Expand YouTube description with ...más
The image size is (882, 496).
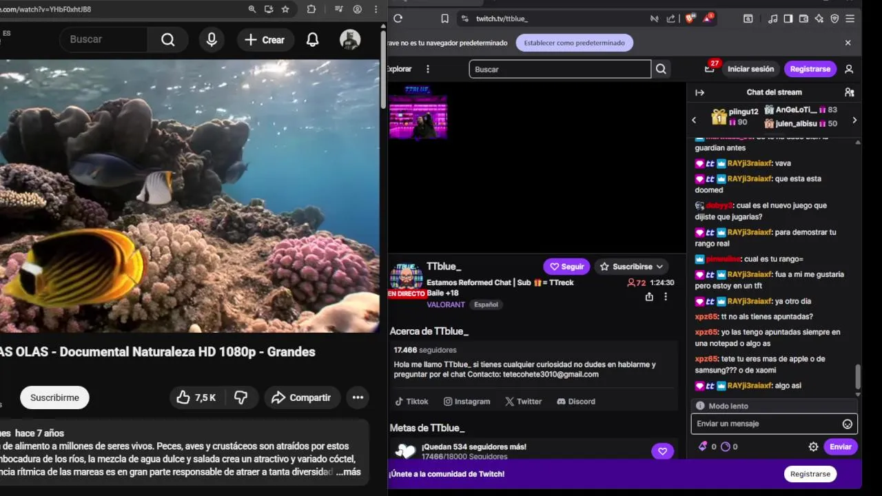point(349,472)
